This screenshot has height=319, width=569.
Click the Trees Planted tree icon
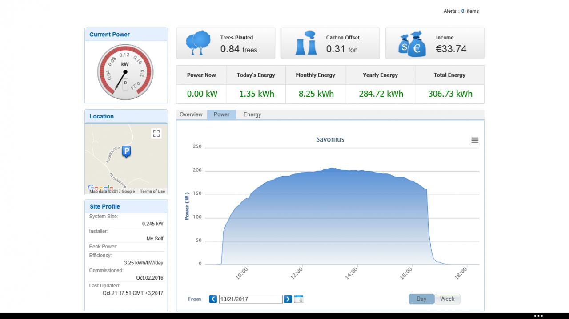coord(198,43)
